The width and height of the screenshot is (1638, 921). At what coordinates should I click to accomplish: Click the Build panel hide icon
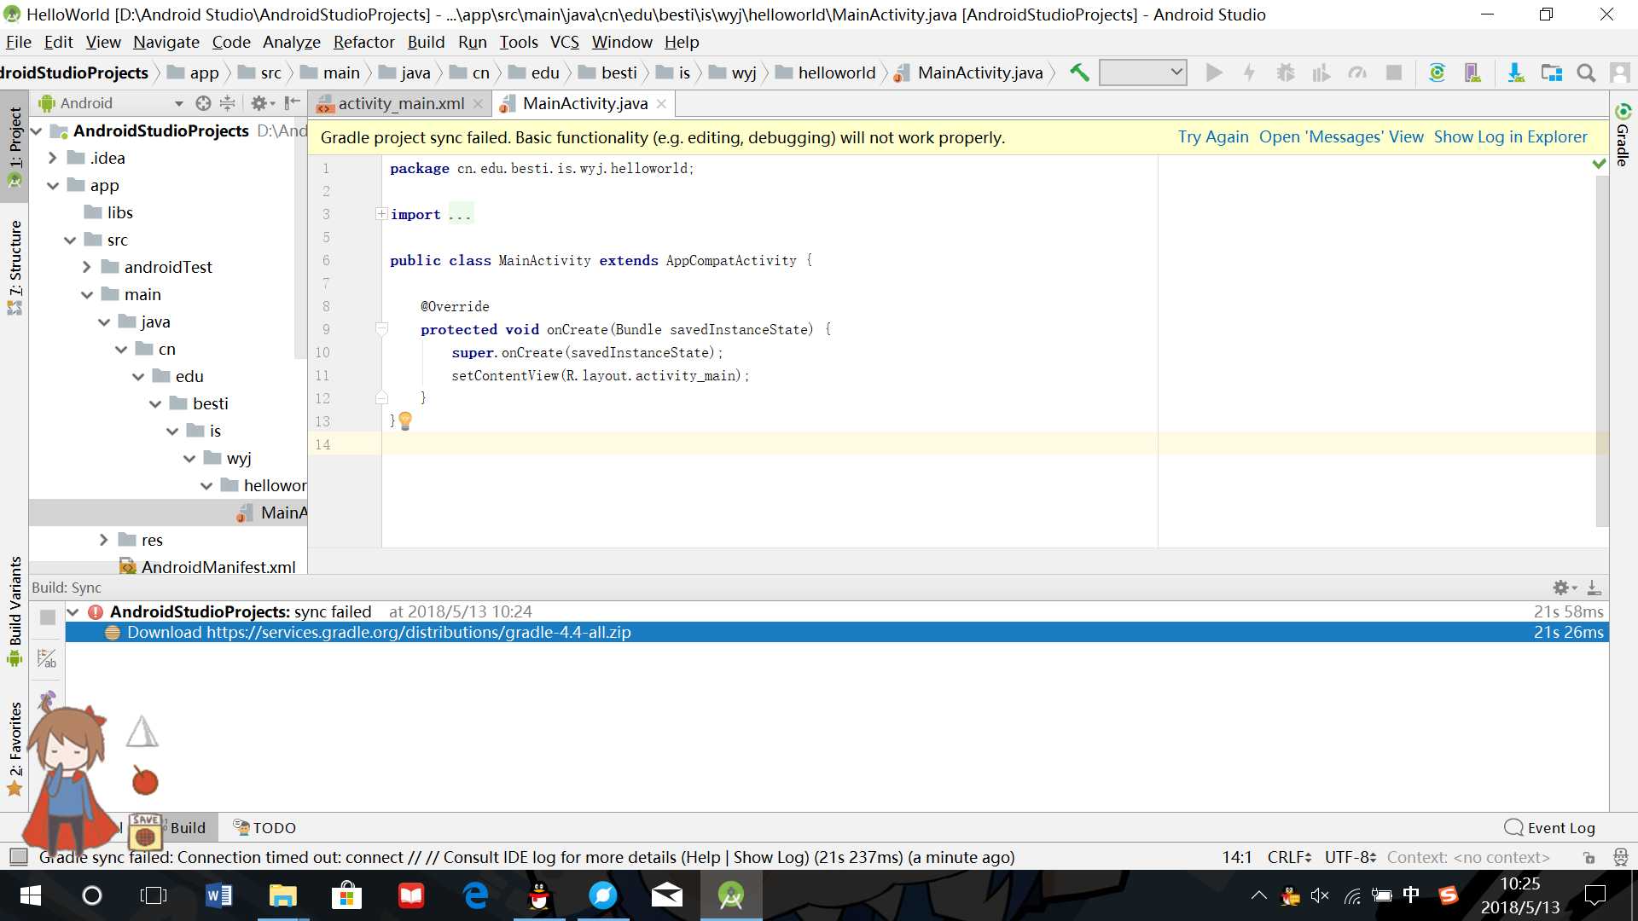[1594, 588]
